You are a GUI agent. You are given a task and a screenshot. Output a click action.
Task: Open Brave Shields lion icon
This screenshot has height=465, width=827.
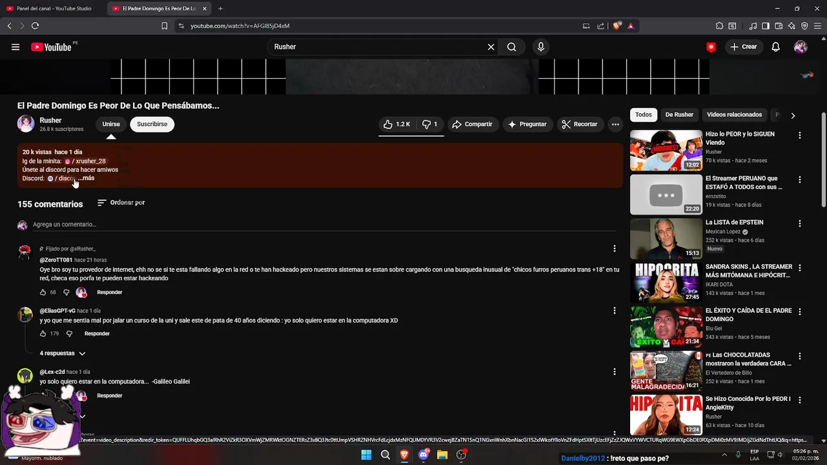point(617,26)
